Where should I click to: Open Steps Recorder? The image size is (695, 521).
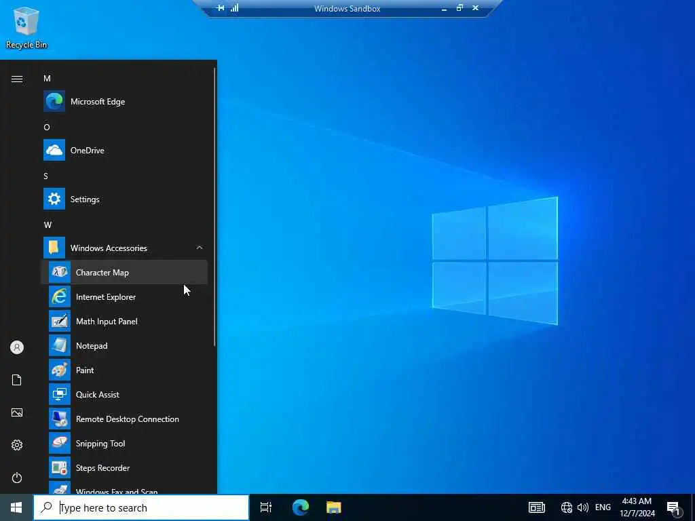(124, 467)
